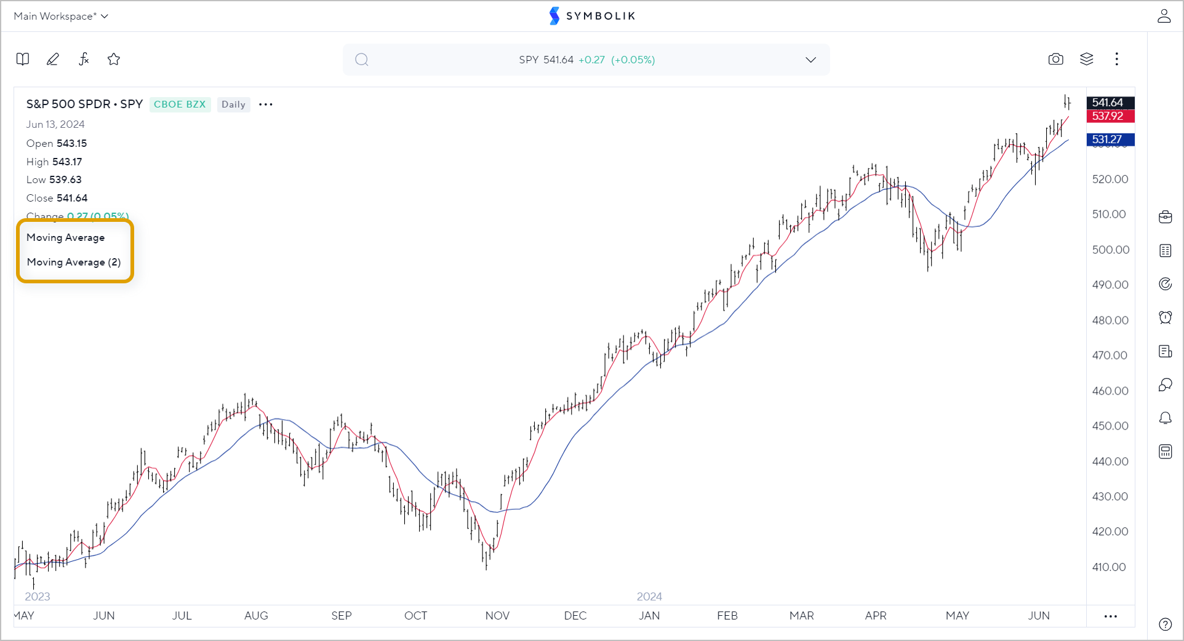Open the circular target icon in sidebar
This screenshot has height=641, width=1184.
click(1166, 284)
